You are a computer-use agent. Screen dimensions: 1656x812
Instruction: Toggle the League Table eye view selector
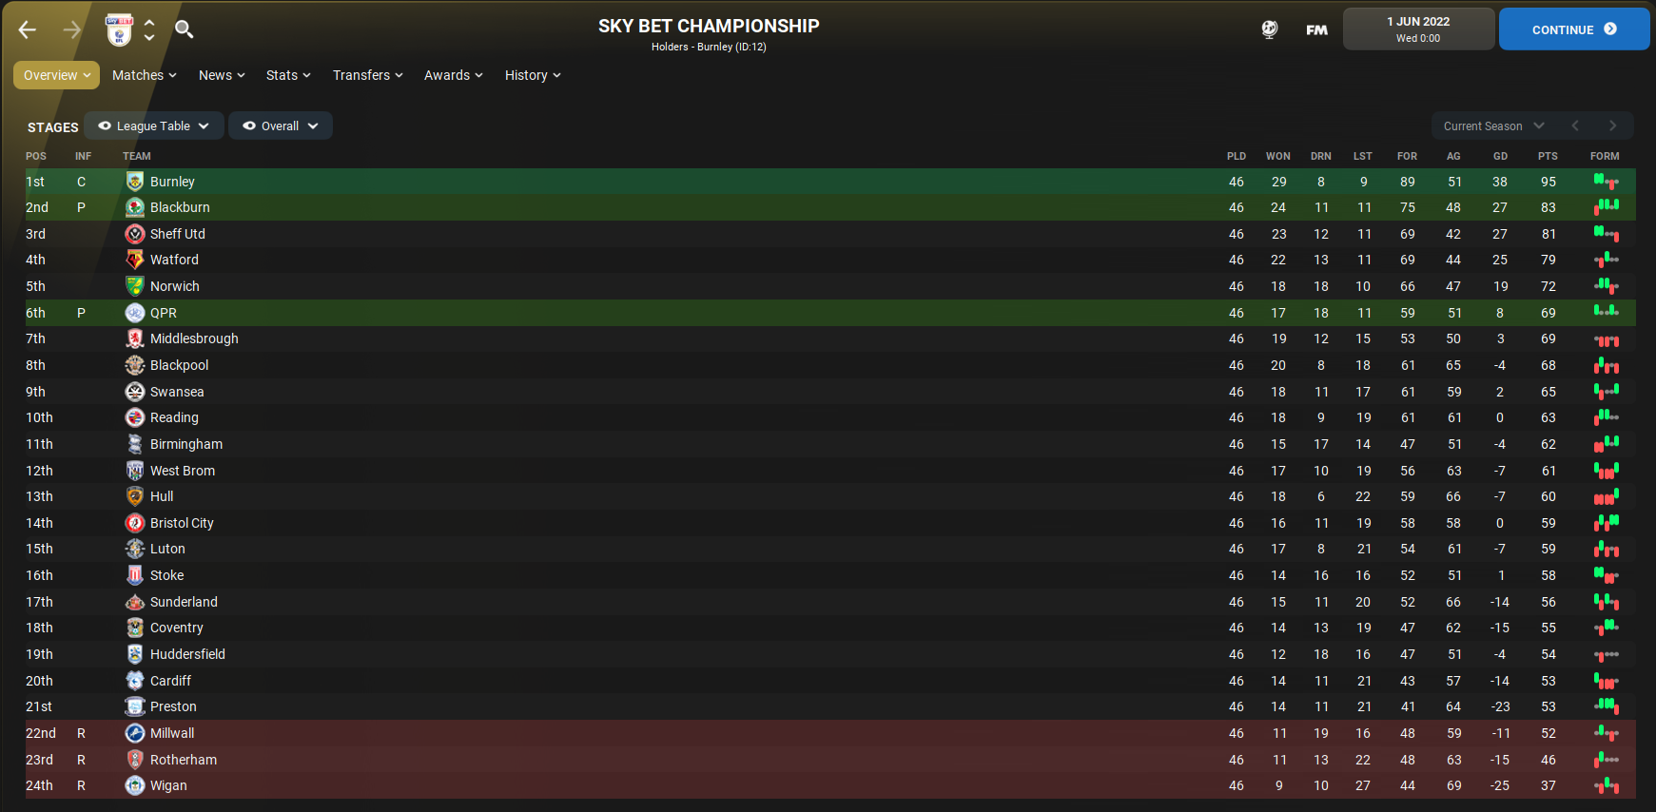[154, 126]
